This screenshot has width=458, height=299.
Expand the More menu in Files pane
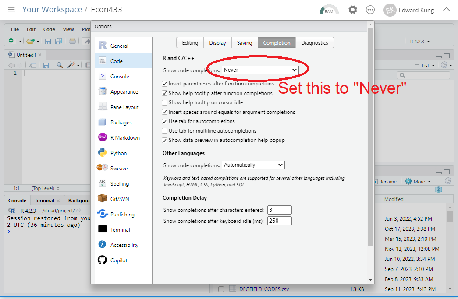coord(418,181)
